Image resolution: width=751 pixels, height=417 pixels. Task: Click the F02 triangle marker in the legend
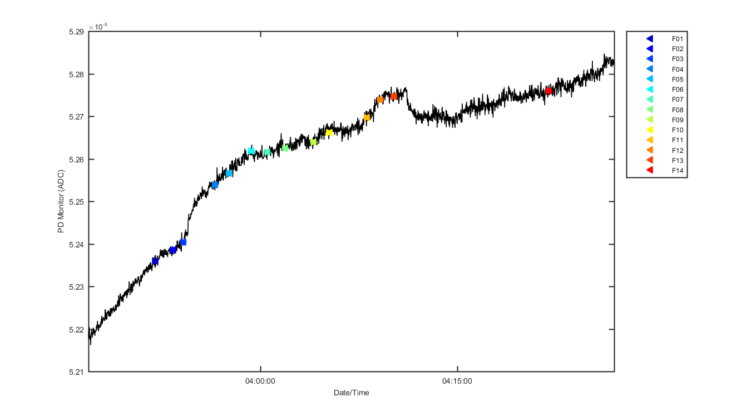(649, 49)
